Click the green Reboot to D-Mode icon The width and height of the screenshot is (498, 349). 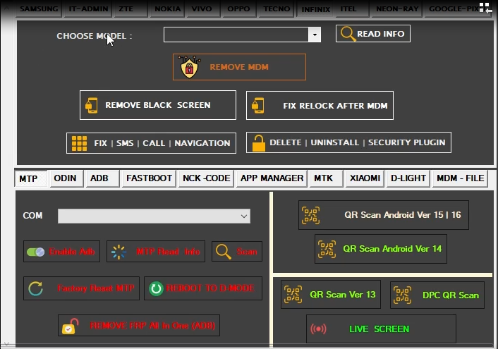tap(155, 288)
